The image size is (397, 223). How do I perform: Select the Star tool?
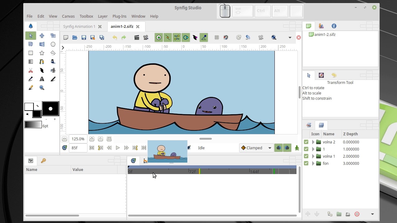(42, 53)
